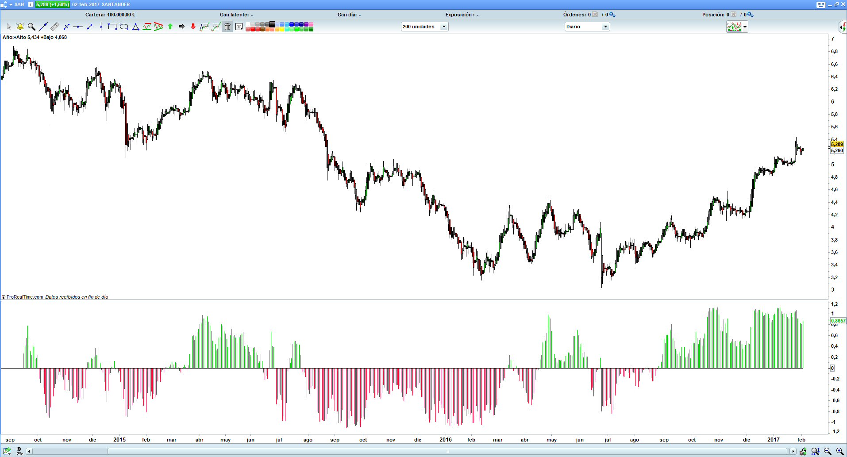
Task: Click the 0,8657 indicator value label
Action: point(838,321)
